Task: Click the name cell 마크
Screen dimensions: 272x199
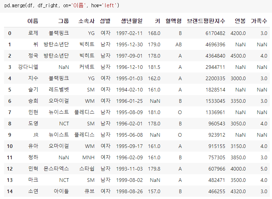Action: tap(33, 180)
